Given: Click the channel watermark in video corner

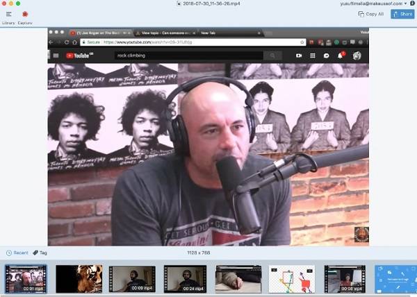Looking at the screenshot, I should 361,235.
